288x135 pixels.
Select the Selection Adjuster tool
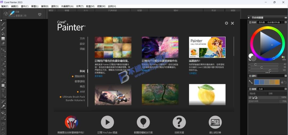pyautogui.click(x=3, y=69)
